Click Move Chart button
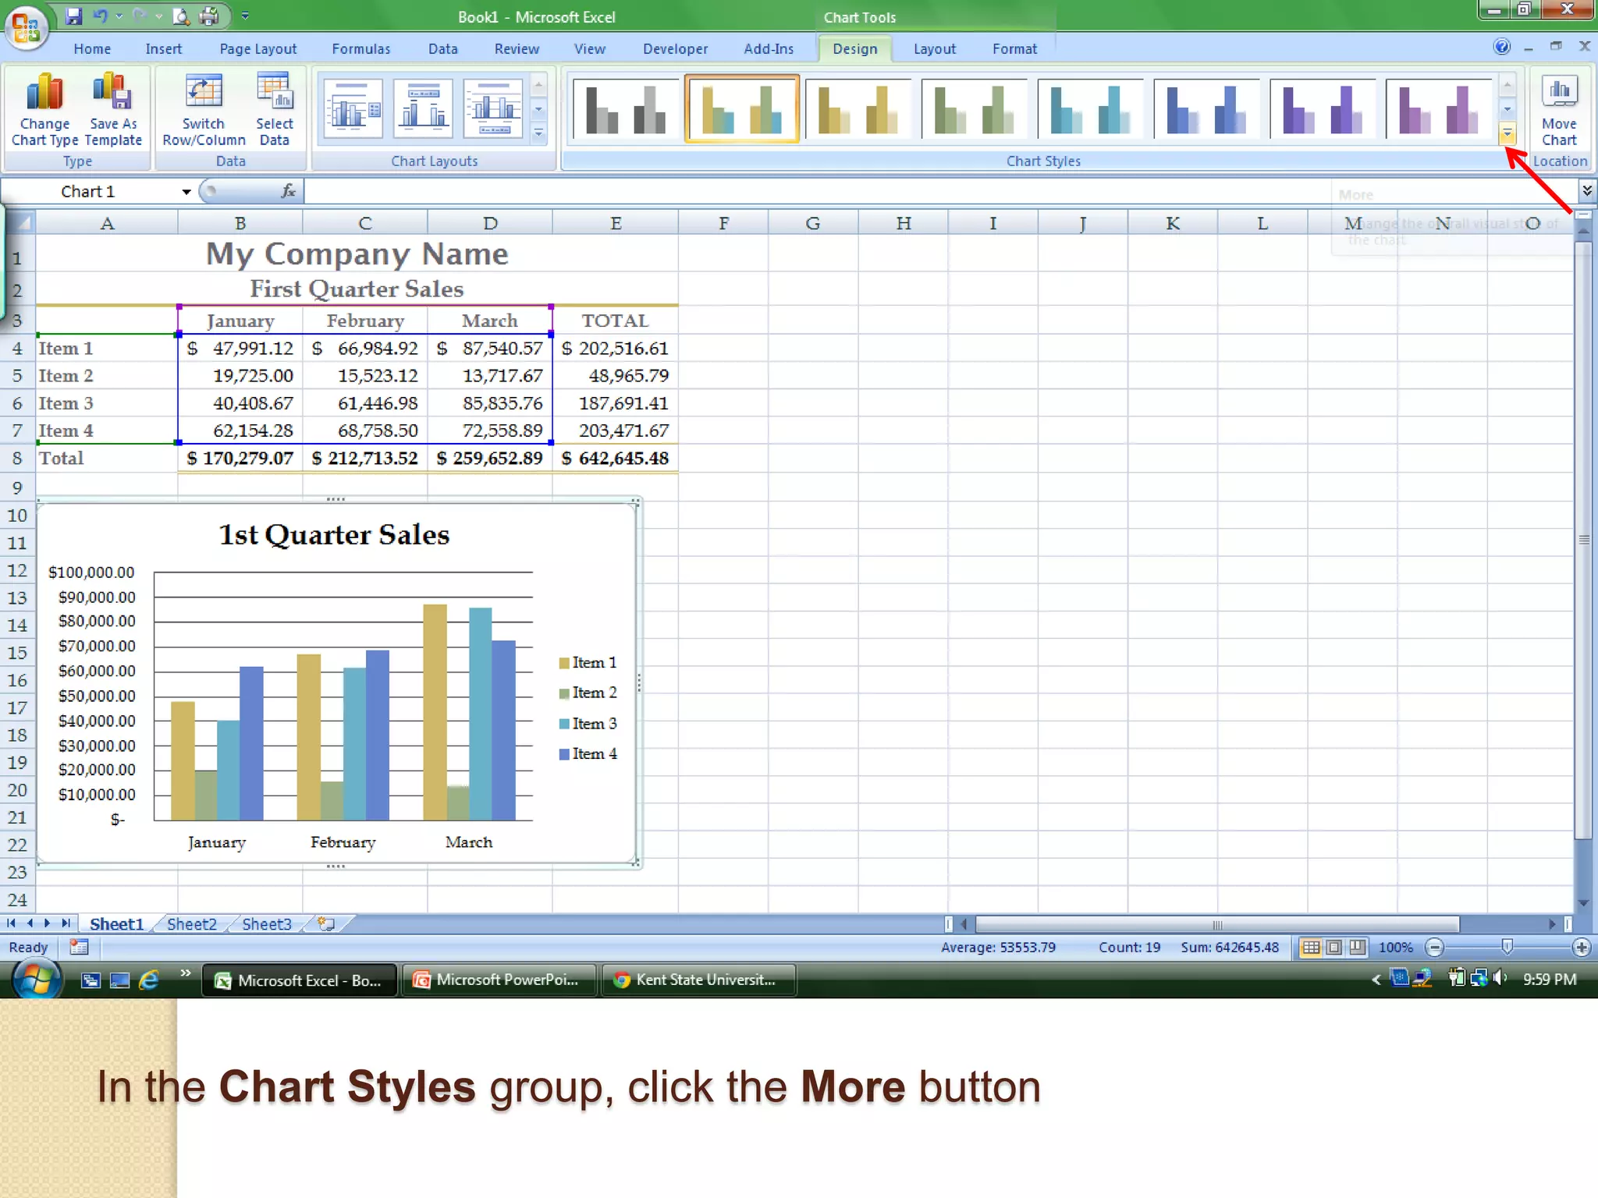 click(1559, 110)
